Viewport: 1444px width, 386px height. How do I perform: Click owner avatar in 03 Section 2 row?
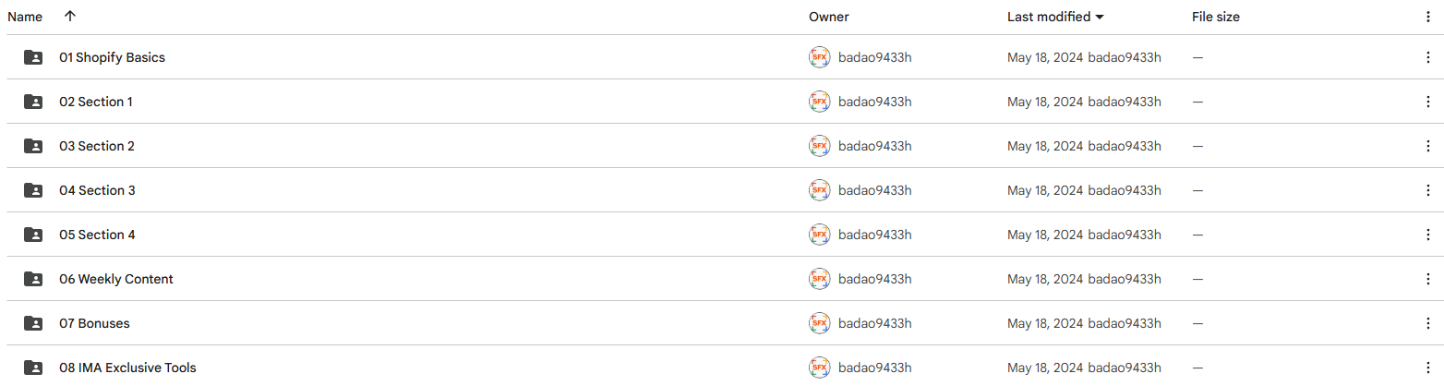(819, 146)
